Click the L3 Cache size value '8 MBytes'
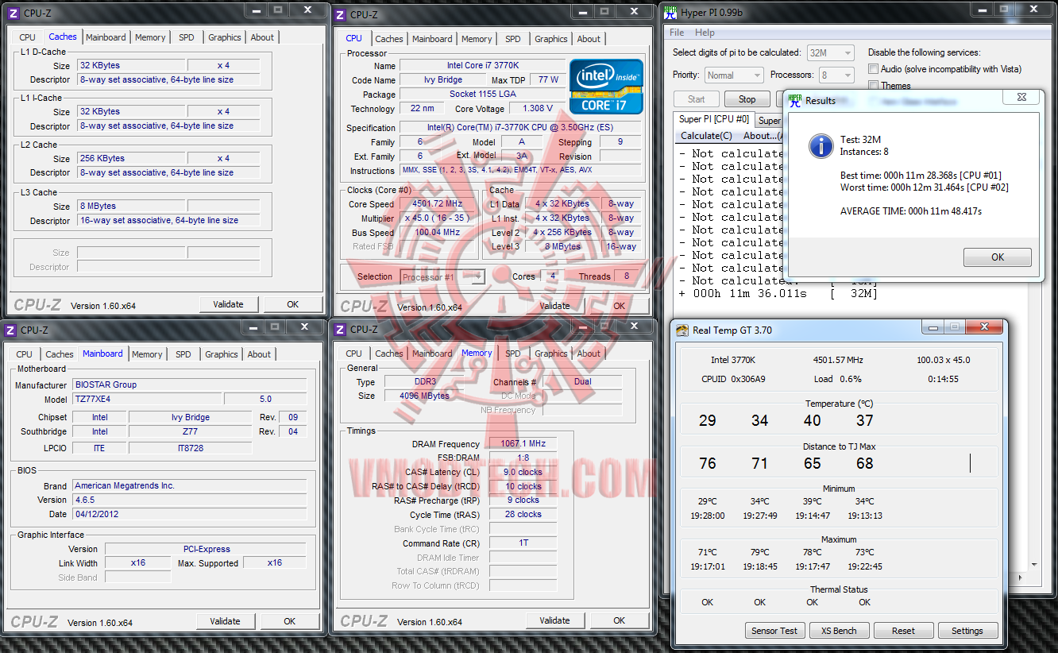 click(132, 206)
